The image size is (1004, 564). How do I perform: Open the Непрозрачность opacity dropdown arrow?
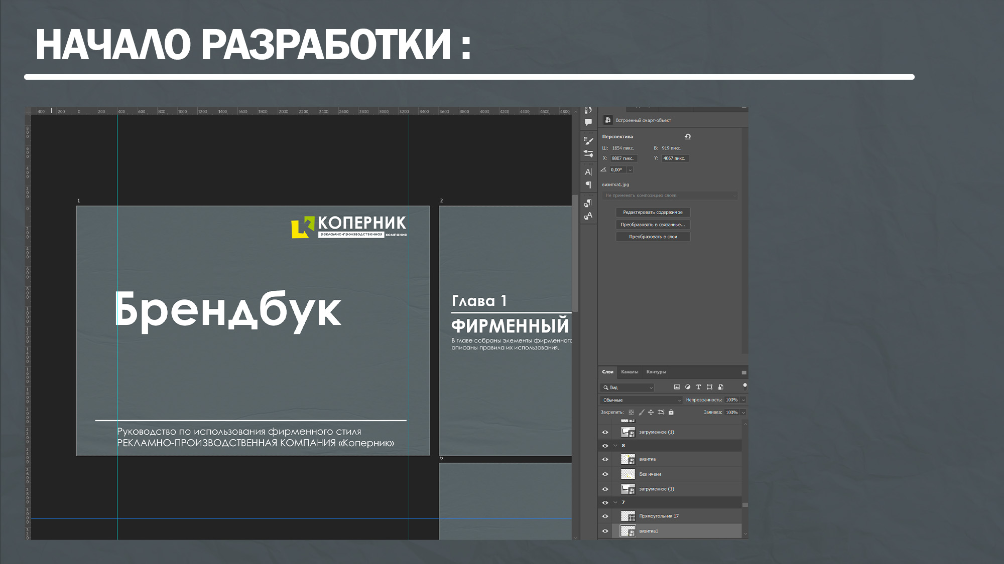coord(743,400)
